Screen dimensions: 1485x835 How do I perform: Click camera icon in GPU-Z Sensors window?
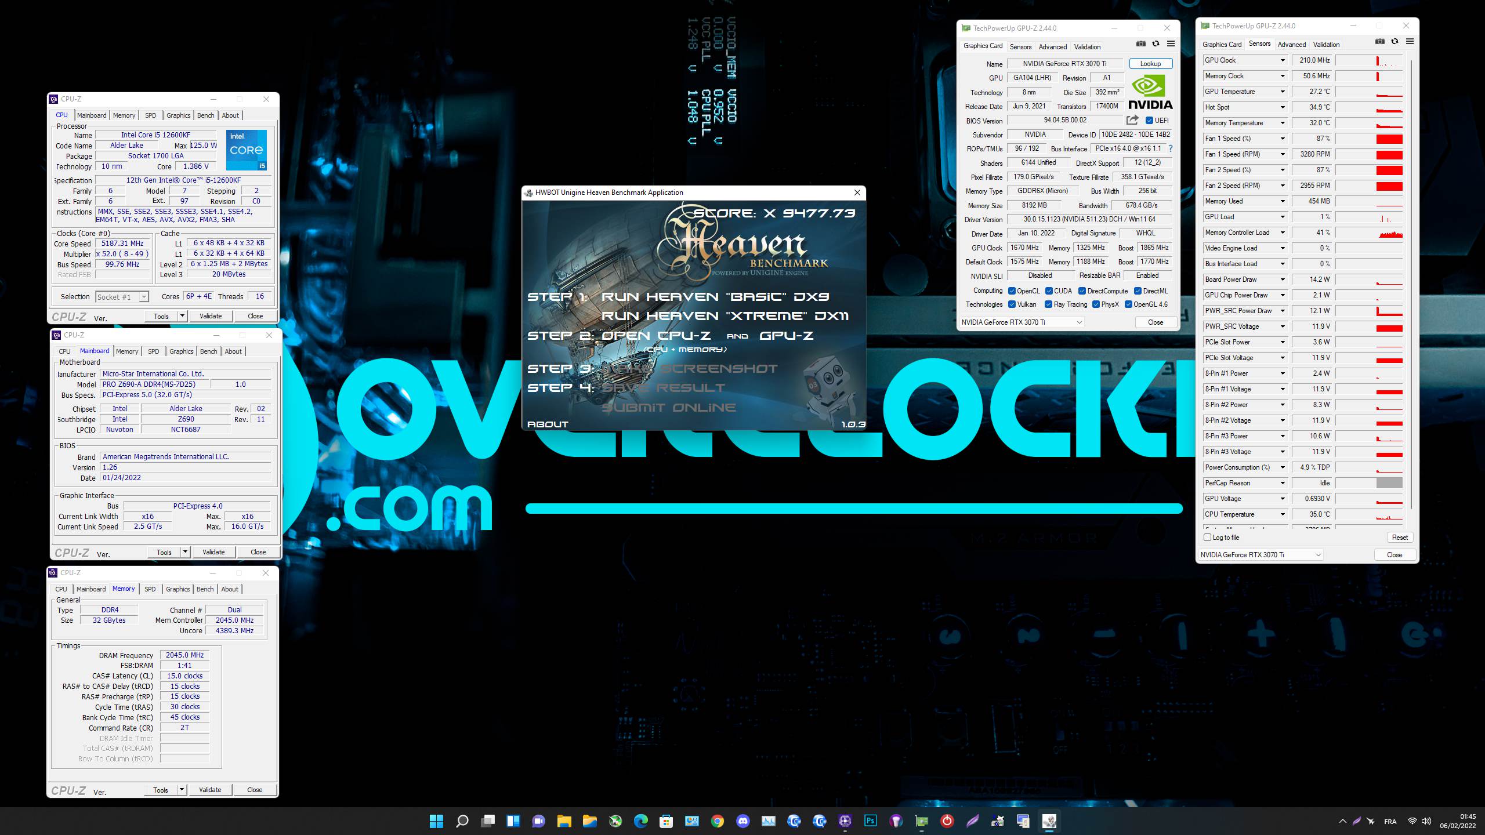[x=1379, y=41]
